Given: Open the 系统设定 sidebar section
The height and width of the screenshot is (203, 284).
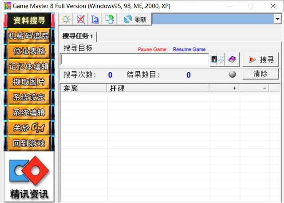Looking at the screenshot, I should [x=29, y=97].
